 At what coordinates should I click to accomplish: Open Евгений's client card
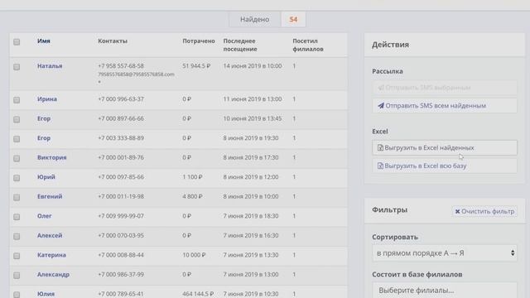pos(50,196)
